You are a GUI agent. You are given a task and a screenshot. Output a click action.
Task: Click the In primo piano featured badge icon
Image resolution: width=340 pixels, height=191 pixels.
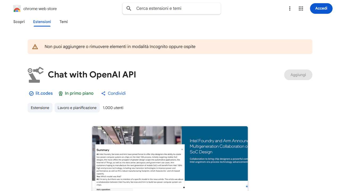(x=61, y=93)
